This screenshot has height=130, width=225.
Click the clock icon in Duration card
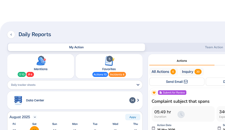tap(181, 114)
